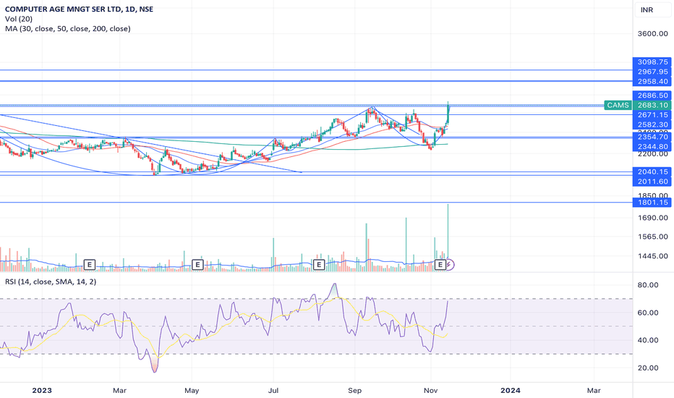Click the Vol (20) indicator label
This screenshot has height=398, width=674.
coord(19,19)
